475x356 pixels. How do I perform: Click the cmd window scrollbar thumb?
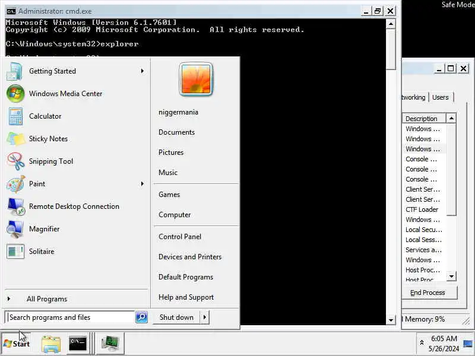[391, 49]
